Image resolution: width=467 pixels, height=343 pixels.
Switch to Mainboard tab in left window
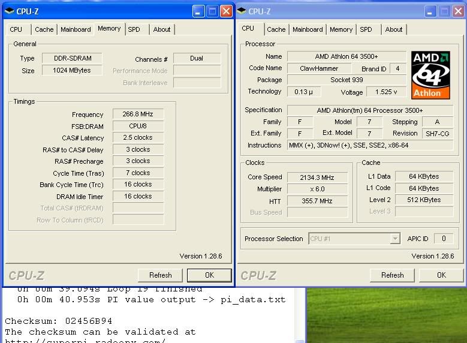click(x=76, y=29)
